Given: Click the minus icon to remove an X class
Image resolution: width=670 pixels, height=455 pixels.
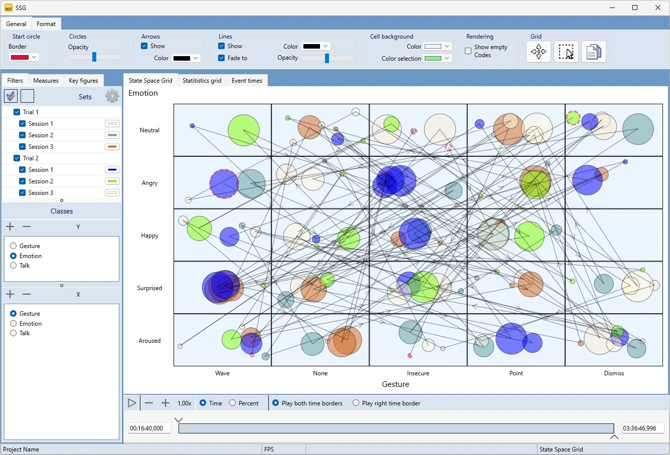Looking at the screenshot, I should (x=27, y=294).
